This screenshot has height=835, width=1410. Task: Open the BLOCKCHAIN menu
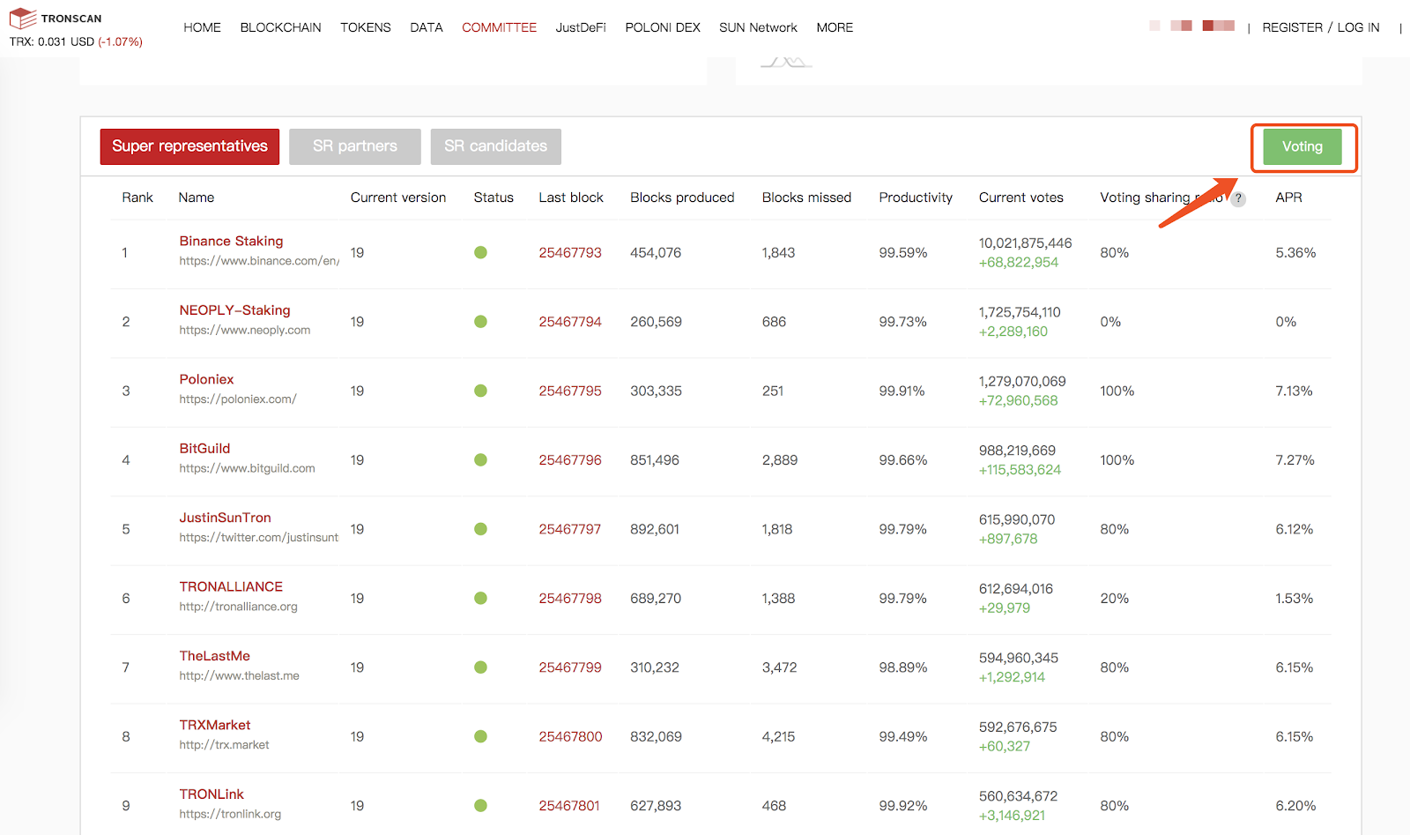tap(280, 27)
